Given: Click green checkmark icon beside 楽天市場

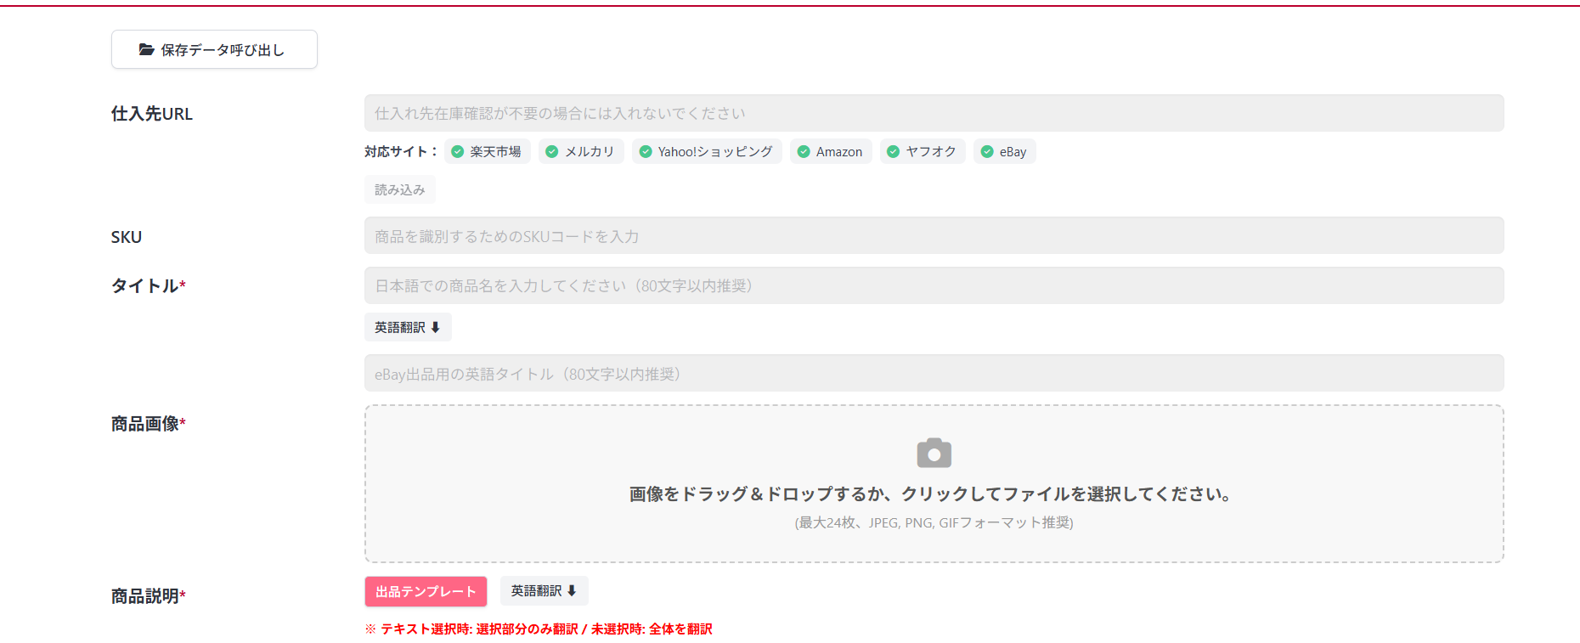Looking at the screenshot, I should [x=458, y=152].
